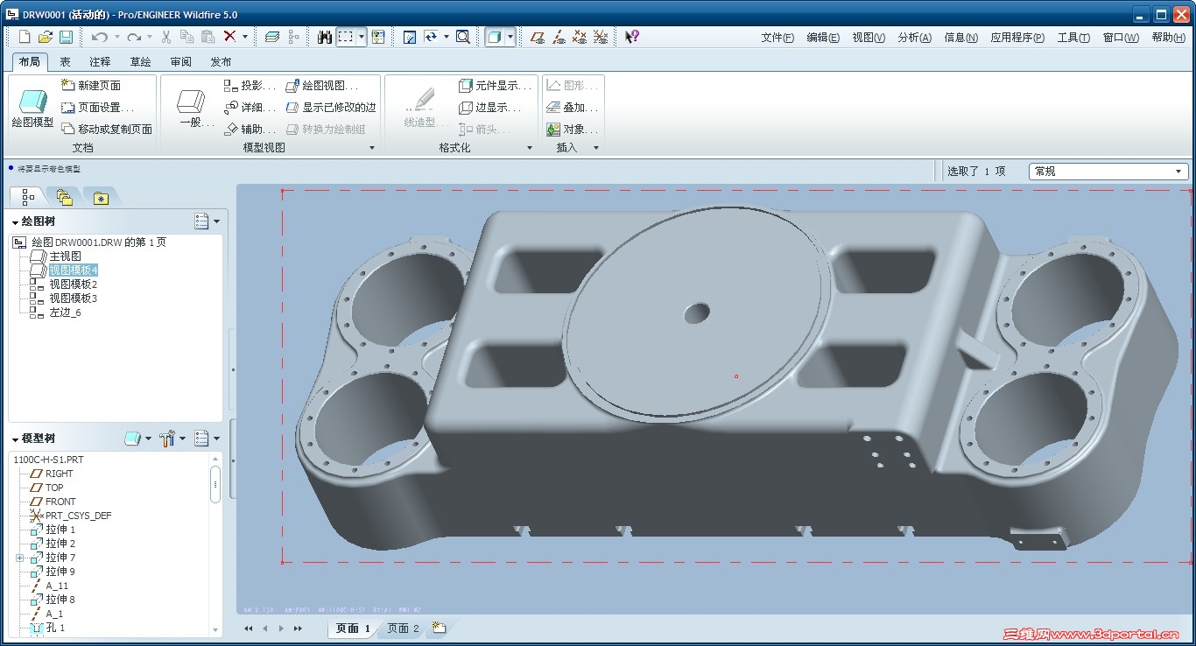
Task: Go to the first sheet with the double-left arrow
Action: 249,628
